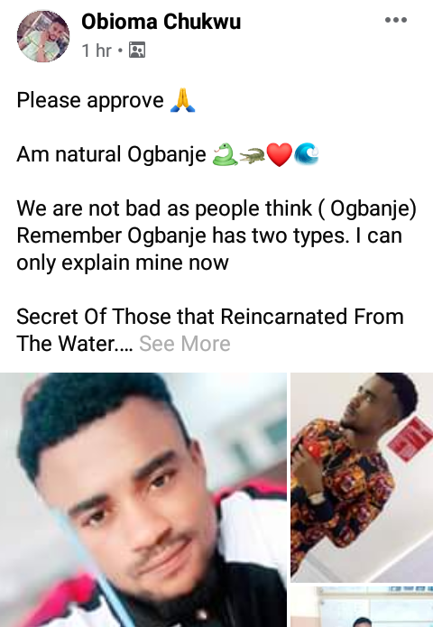433x627 pixels.
Task: Click the group audience icon beside timestamp
Action: [137, 50]
